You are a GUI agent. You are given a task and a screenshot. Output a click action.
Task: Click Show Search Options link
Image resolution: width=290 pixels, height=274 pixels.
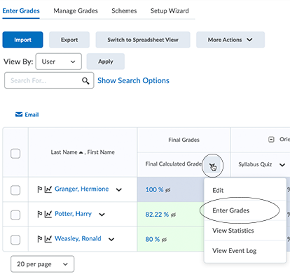[133, 80]
